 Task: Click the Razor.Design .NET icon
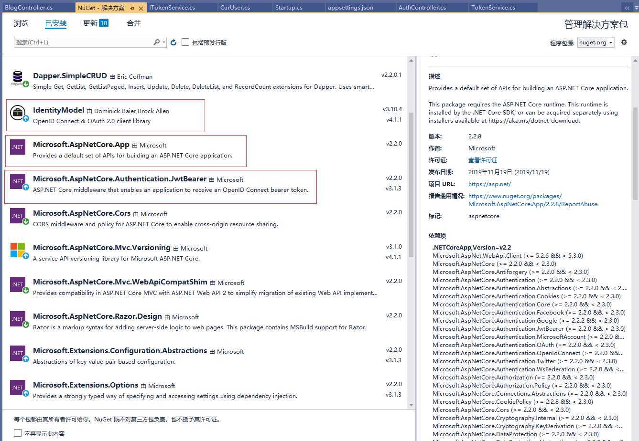click(18, 319)
